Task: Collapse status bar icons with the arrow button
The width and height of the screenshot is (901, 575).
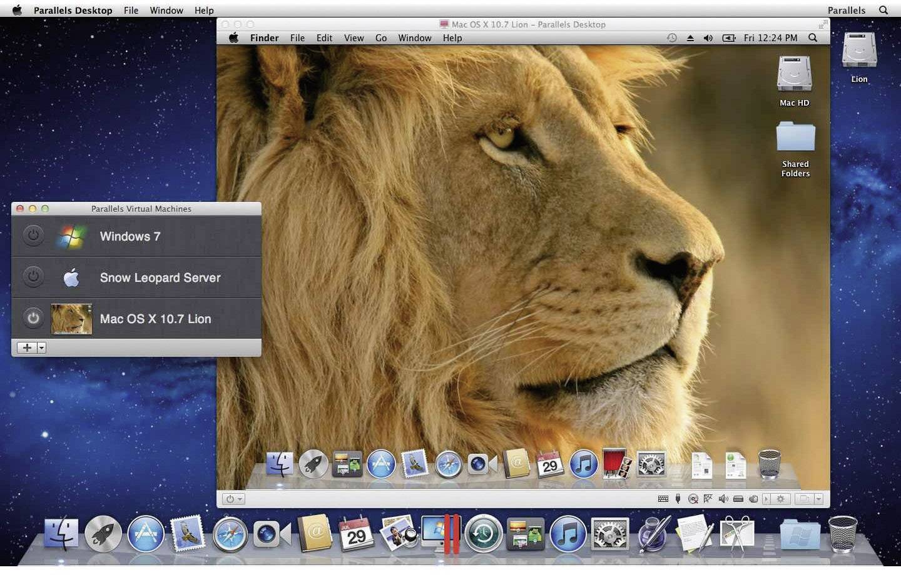Action: tap(766, 499)
